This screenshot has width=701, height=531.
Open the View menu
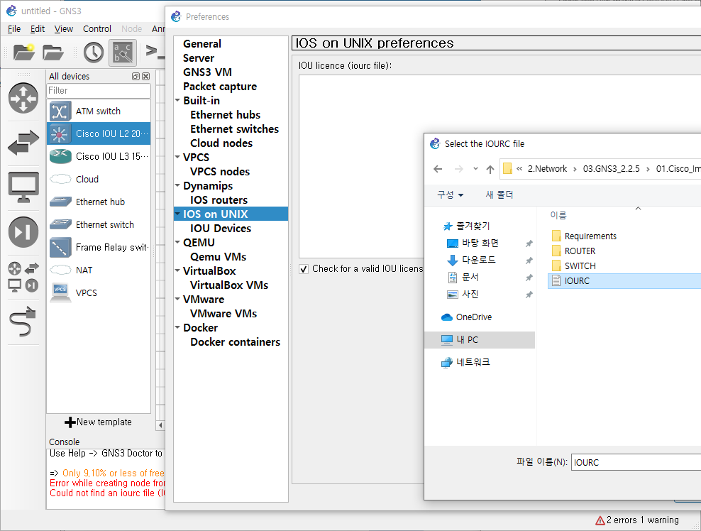pos(63,28)
